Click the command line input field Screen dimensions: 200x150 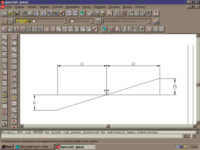91,136
